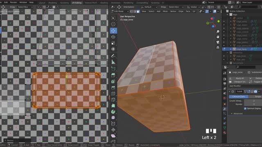Switch to the UV Editing workspace tab
Screen dimensions: 262x147
[77, 3]
